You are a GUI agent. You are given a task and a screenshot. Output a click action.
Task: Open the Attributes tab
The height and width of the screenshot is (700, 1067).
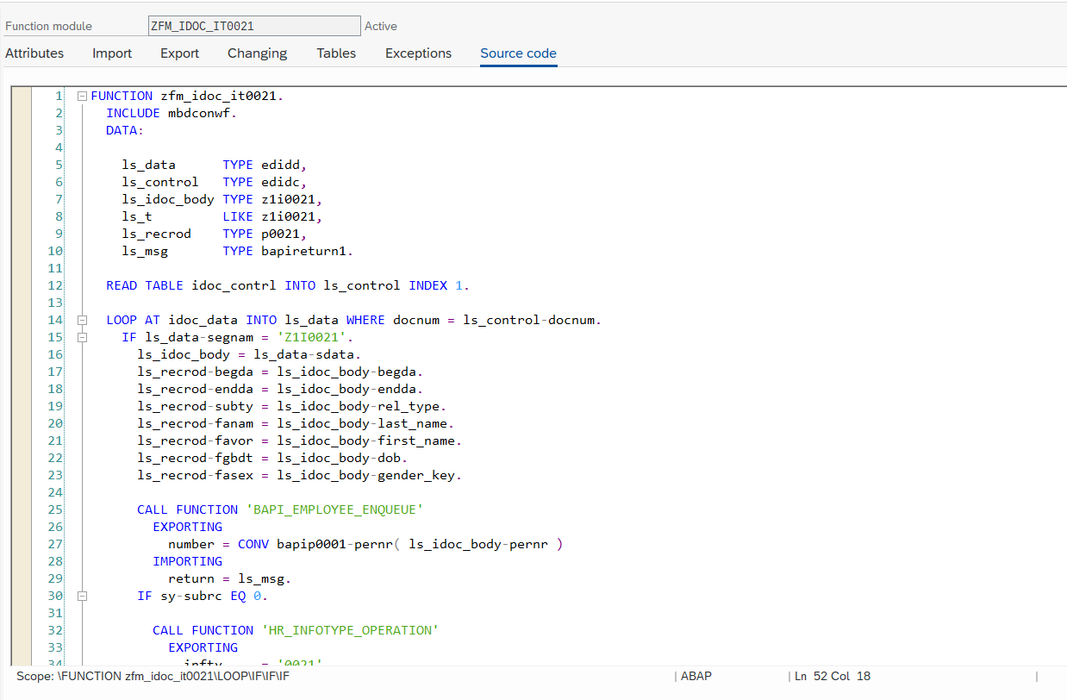click(34, 53)
